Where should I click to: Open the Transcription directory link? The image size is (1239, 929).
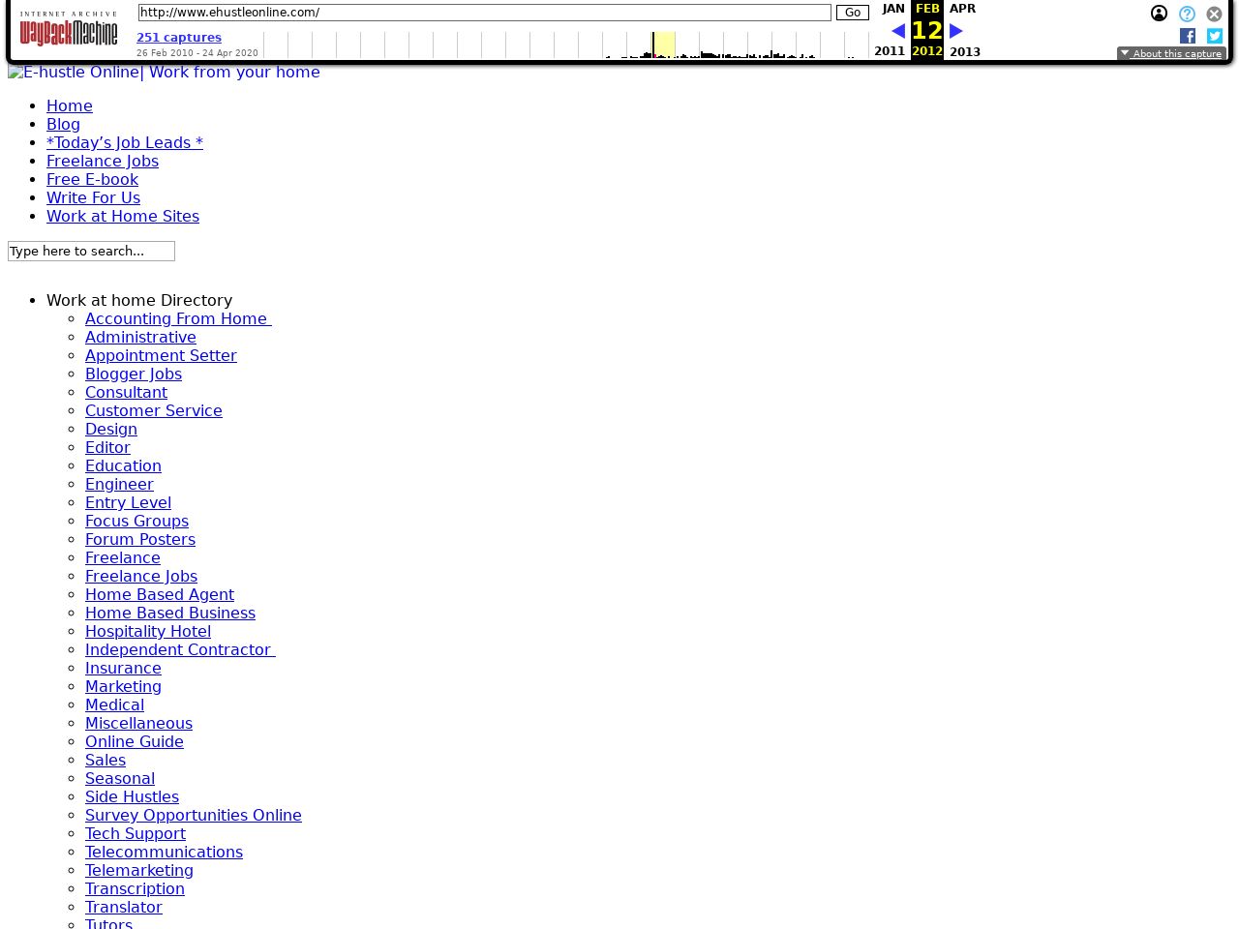coord(135,888)
